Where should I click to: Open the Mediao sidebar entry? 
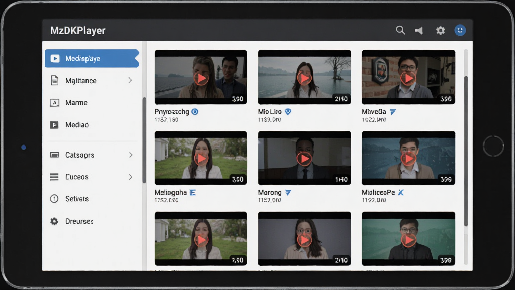[x=92, y=125]
